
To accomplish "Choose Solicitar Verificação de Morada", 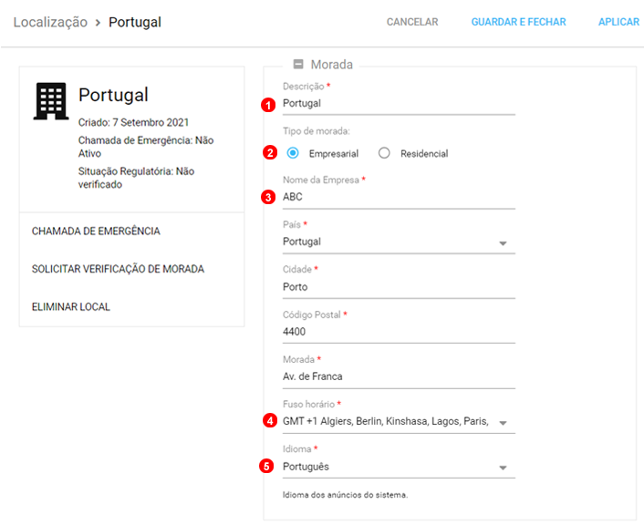I will pos(118,269).
